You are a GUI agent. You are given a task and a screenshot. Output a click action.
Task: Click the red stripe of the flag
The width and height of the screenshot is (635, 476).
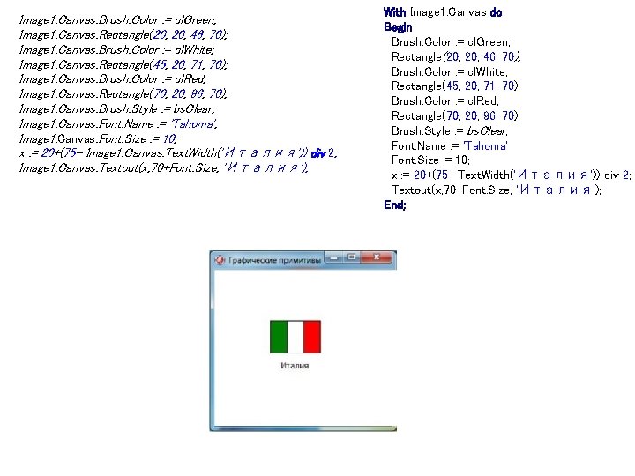312,337
